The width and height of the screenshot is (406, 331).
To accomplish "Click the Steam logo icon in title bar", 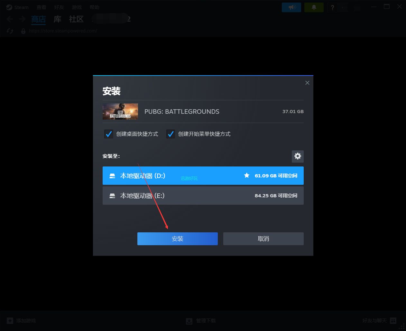I will (x=9, y=7).
